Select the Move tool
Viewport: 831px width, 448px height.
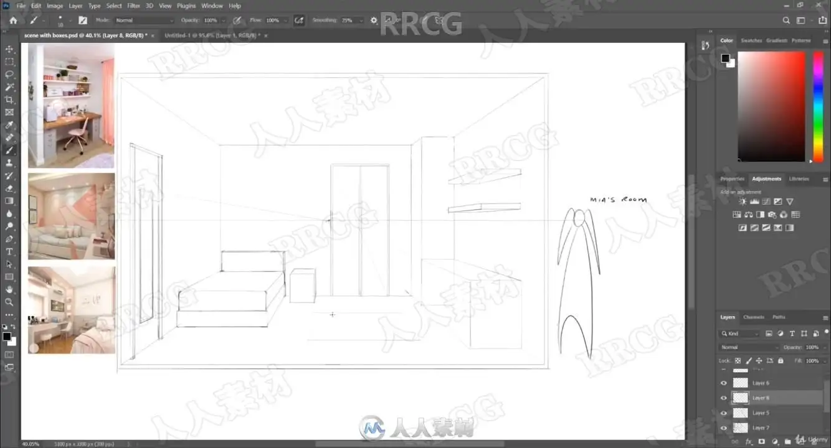coord(9,49)
